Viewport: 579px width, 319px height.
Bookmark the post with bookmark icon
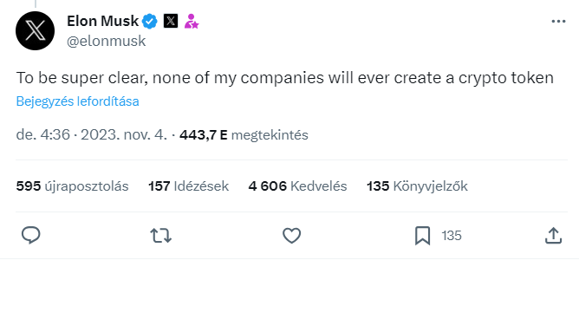[422, 236]
